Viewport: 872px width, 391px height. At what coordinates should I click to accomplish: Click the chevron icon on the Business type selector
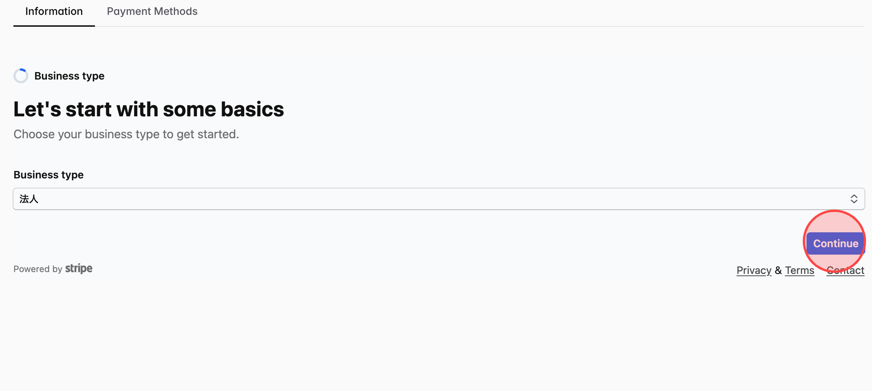coord(854,199)
